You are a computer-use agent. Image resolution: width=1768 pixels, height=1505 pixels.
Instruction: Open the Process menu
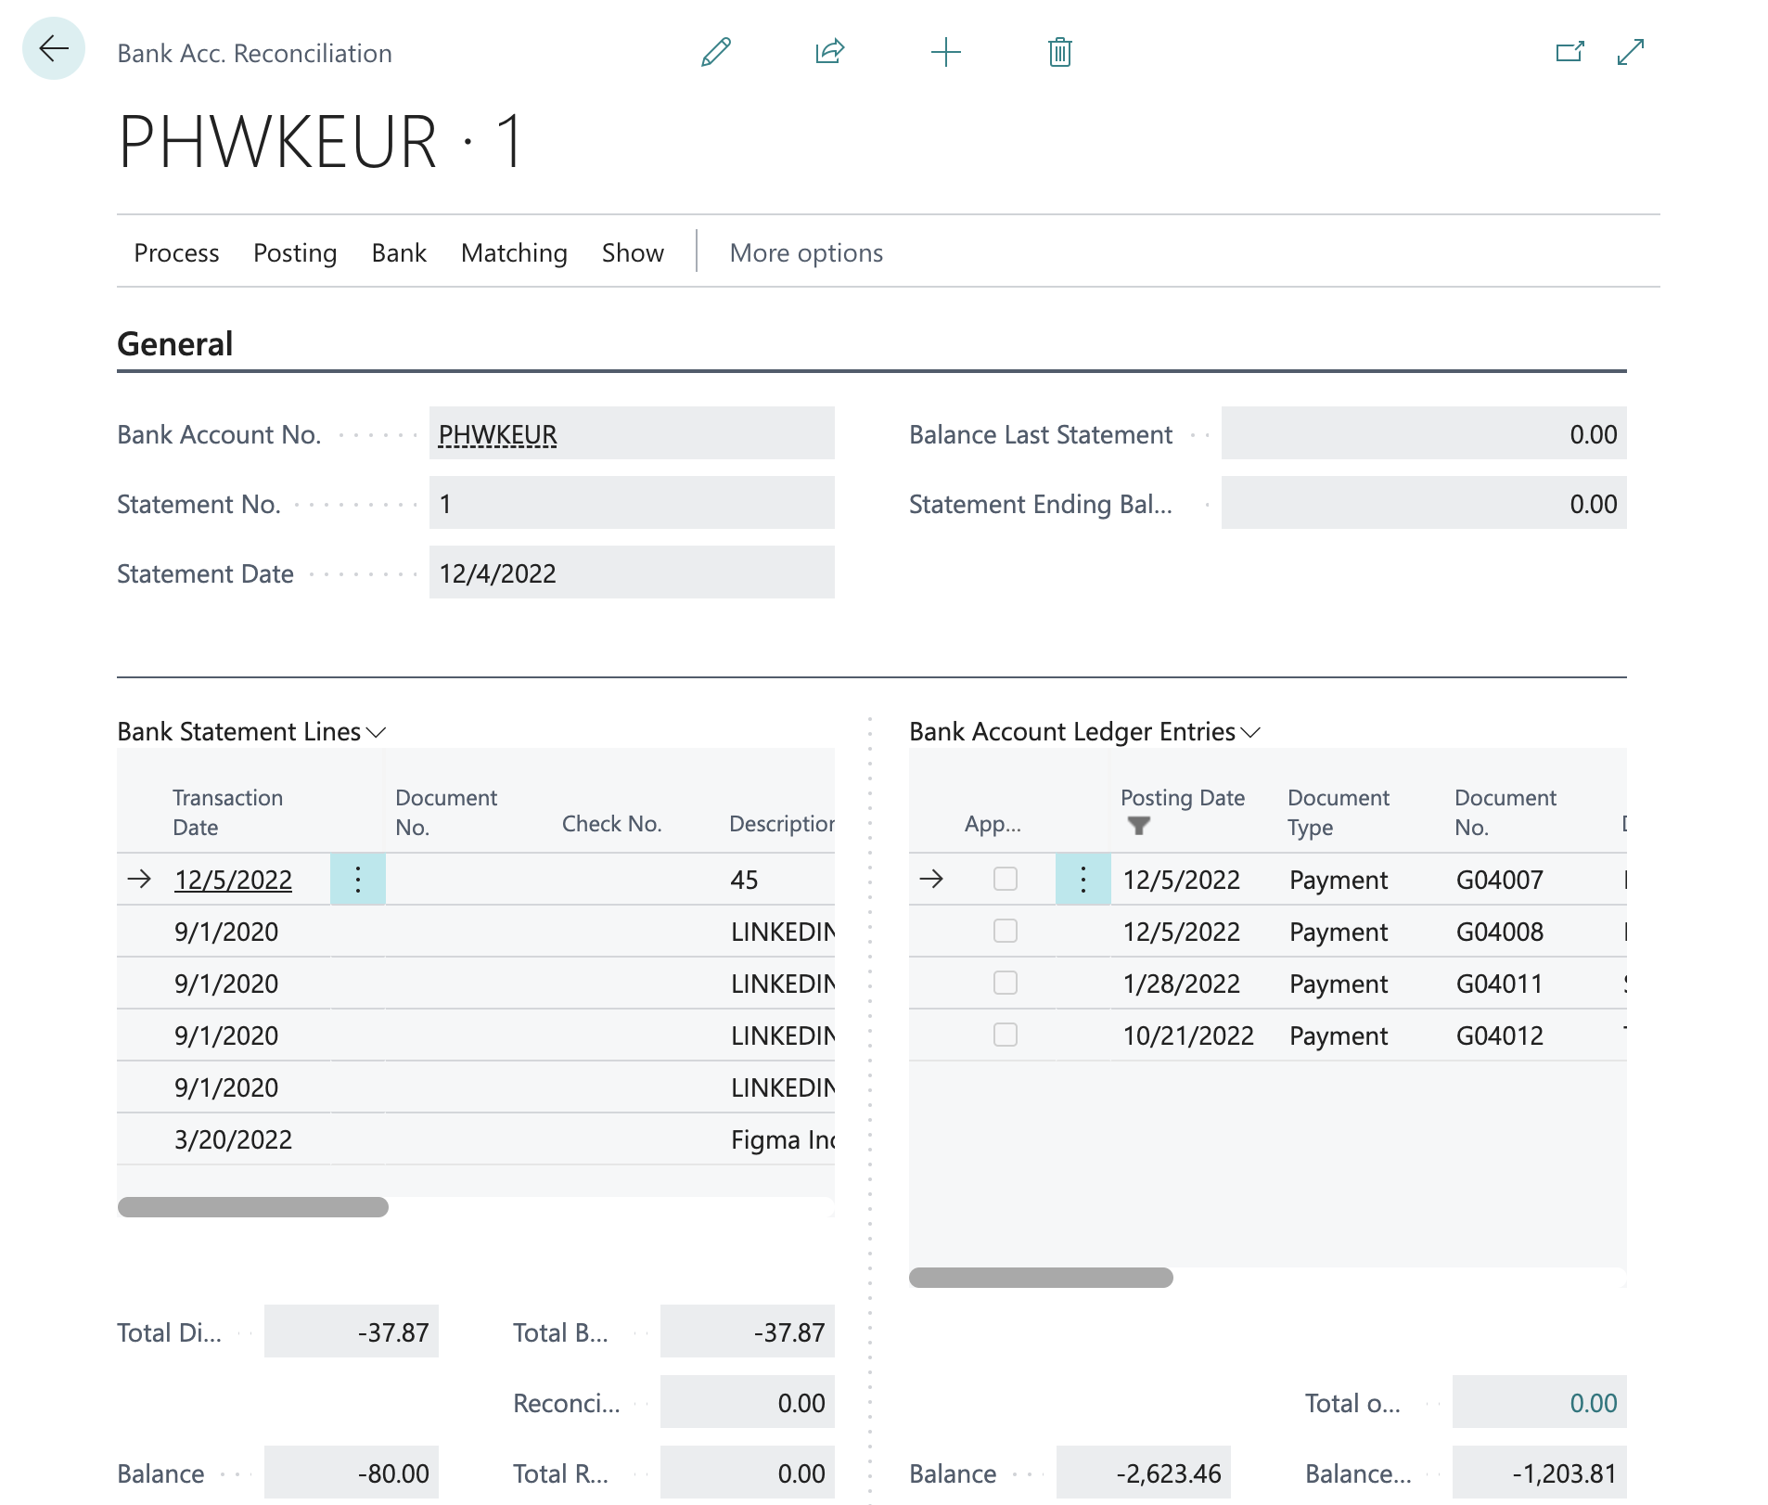coord(176,252)
